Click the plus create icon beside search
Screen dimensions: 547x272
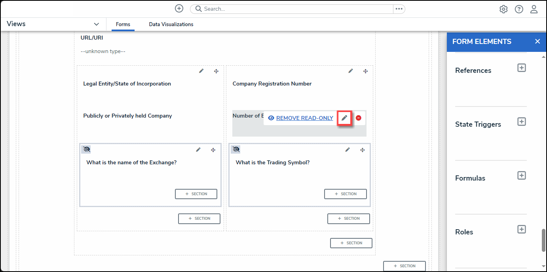(179, 9)
